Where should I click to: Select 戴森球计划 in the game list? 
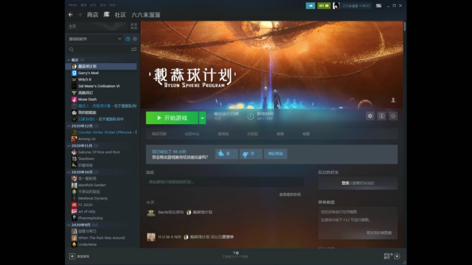click(102, 66)
